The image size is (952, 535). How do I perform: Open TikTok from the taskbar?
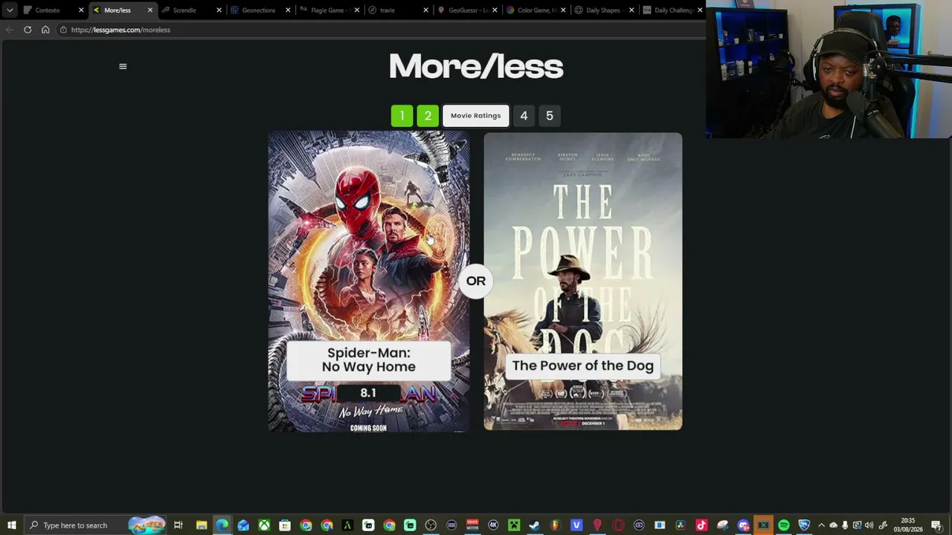click(x=701, y=525)
